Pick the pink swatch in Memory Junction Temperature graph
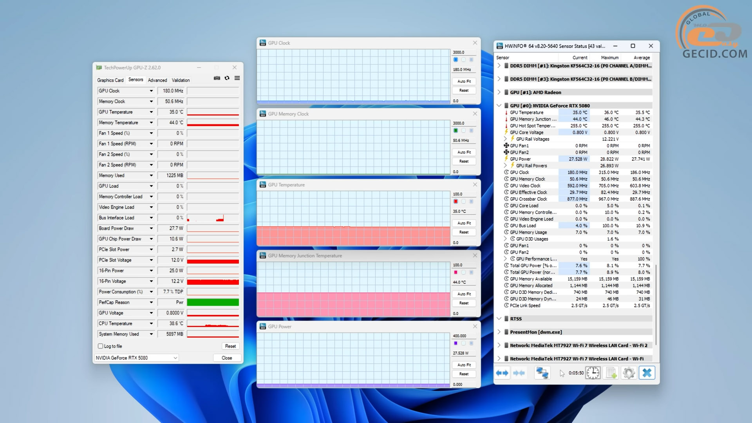 point(456,273)
